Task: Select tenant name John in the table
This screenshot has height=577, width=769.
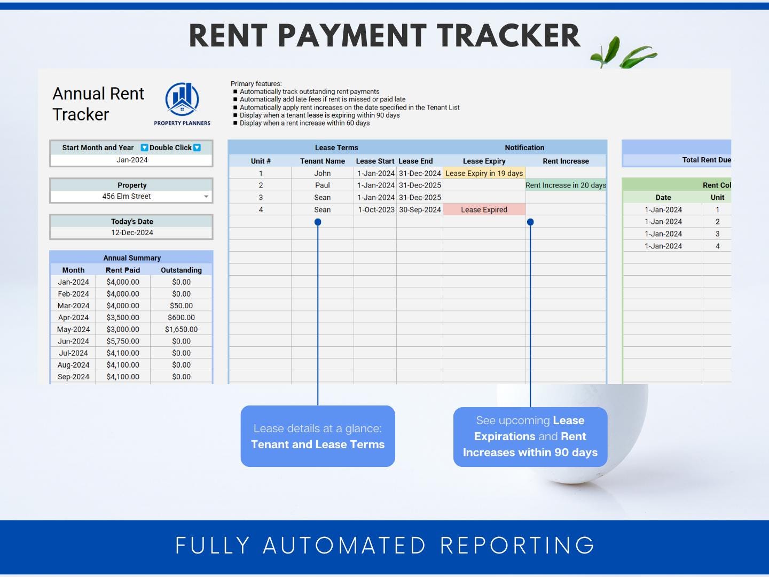Action: click(x=323, y=173)
